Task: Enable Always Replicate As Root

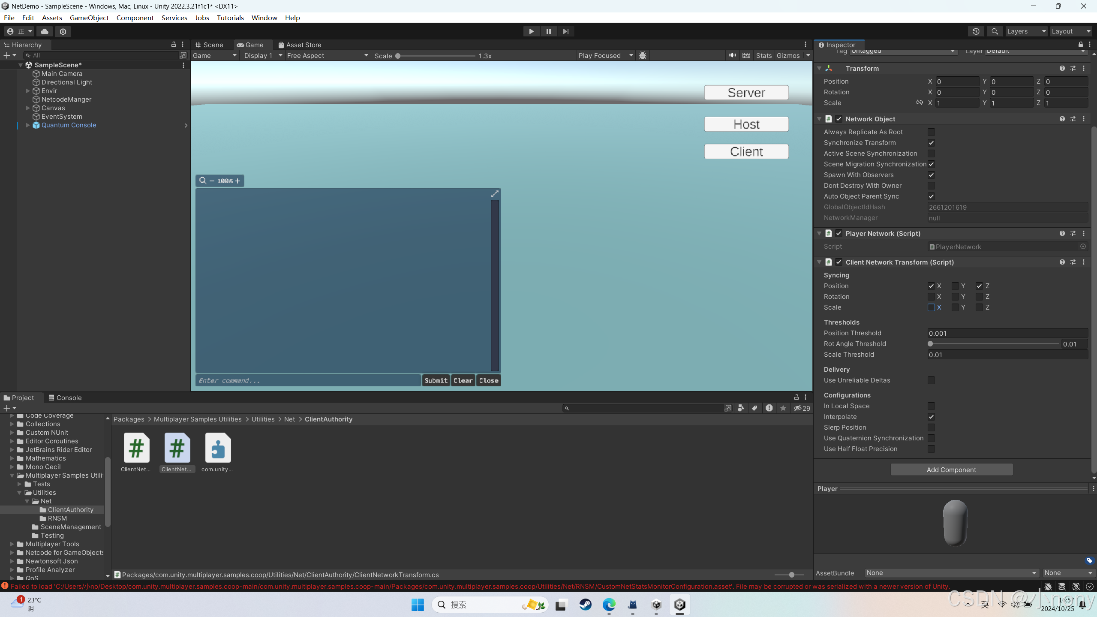Action: coord(931,132)
